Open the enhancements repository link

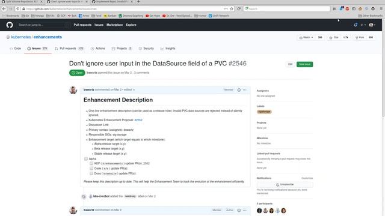[48, 37]
